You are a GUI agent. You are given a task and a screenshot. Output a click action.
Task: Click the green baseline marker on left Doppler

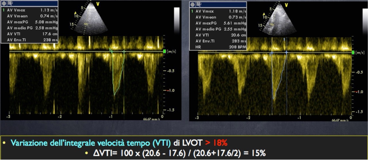(164, 51)
